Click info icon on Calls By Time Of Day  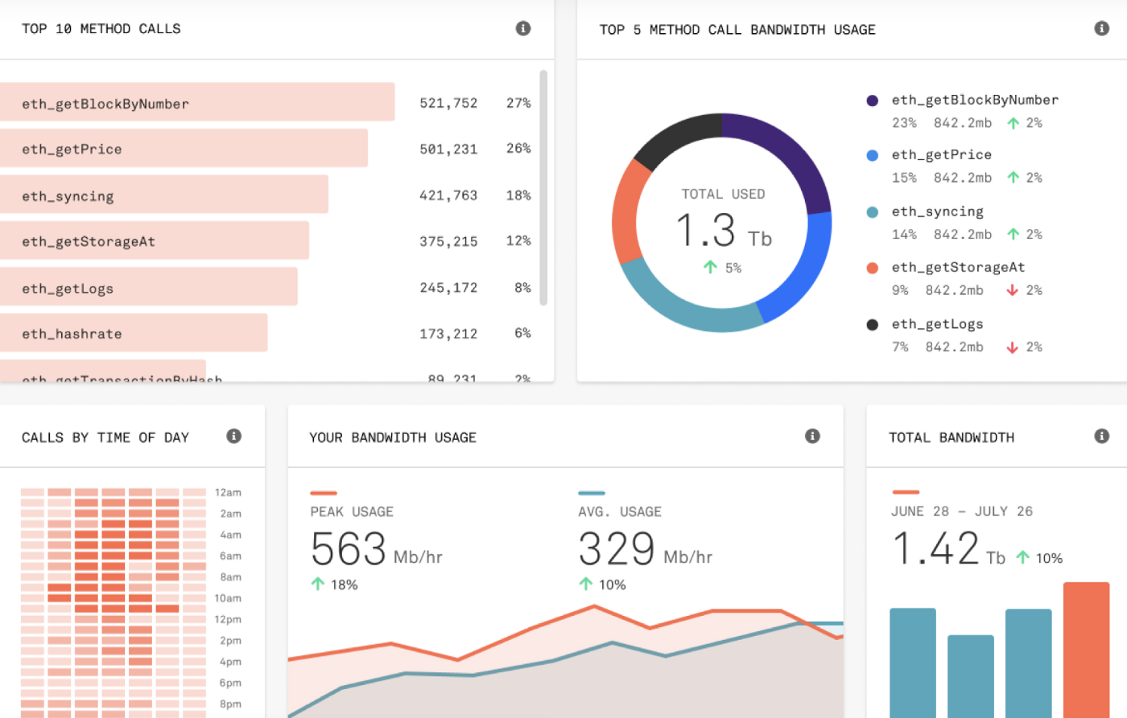pos(234,437)
